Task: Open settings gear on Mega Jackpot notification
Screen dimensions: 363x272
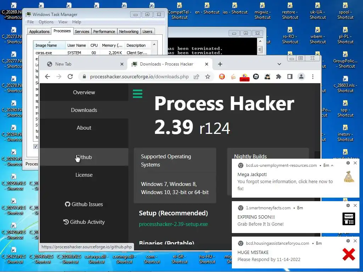Action: pyautogui.click(x=348, y=163)
